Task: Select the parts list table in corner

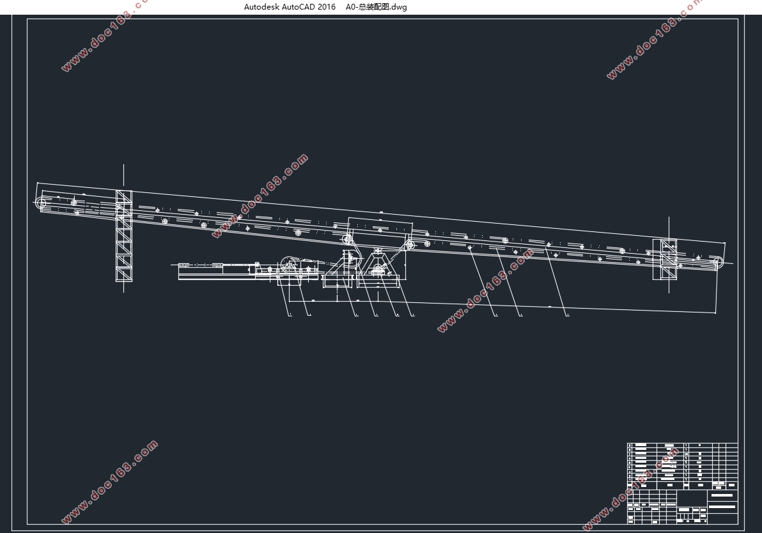Action: (x=682, y=464)
